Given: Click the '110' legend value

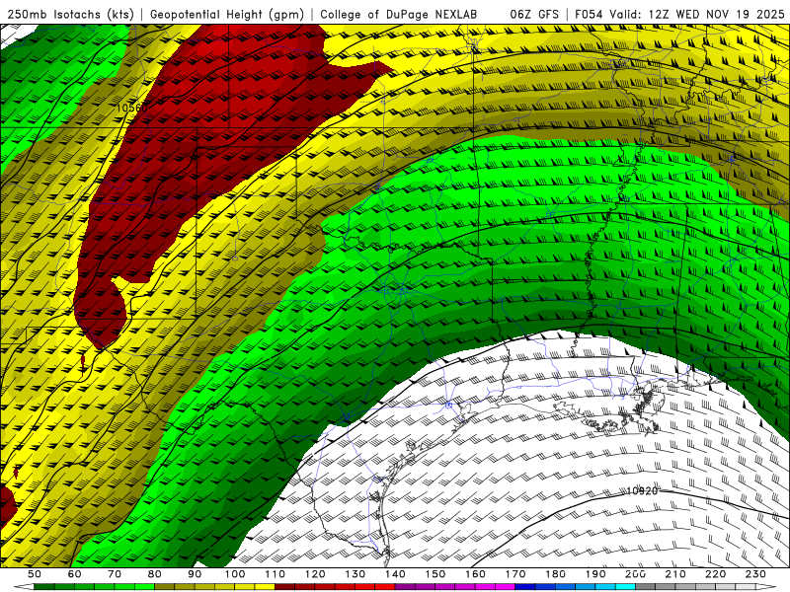Looking at the screenshot, I should (x=276, y=574).
